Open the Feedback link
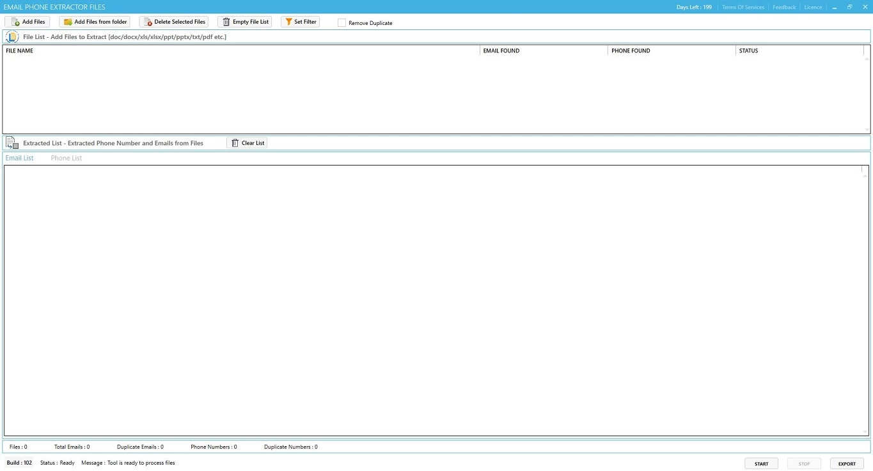 pos(783,7)
